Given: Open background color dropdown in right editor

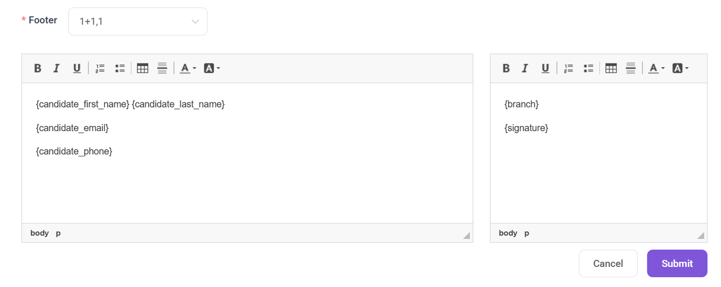Looking at the screenshot, I should (x=680, y=68).
